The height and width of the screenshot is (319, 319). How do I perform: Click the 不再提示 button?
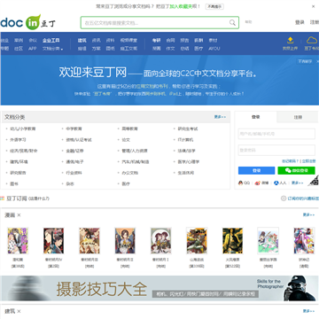tap(214, 6)
